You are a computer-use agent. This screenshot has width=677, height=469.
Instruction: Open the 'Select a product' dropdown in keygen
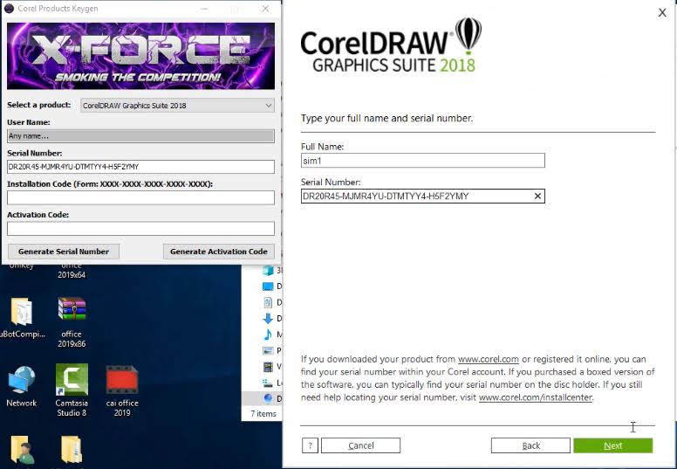coord(177,106)
